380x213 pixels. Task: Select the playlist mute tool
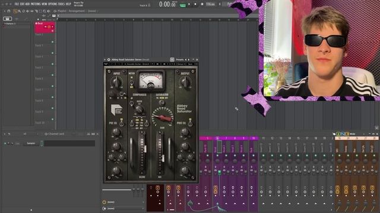[28, 11]
